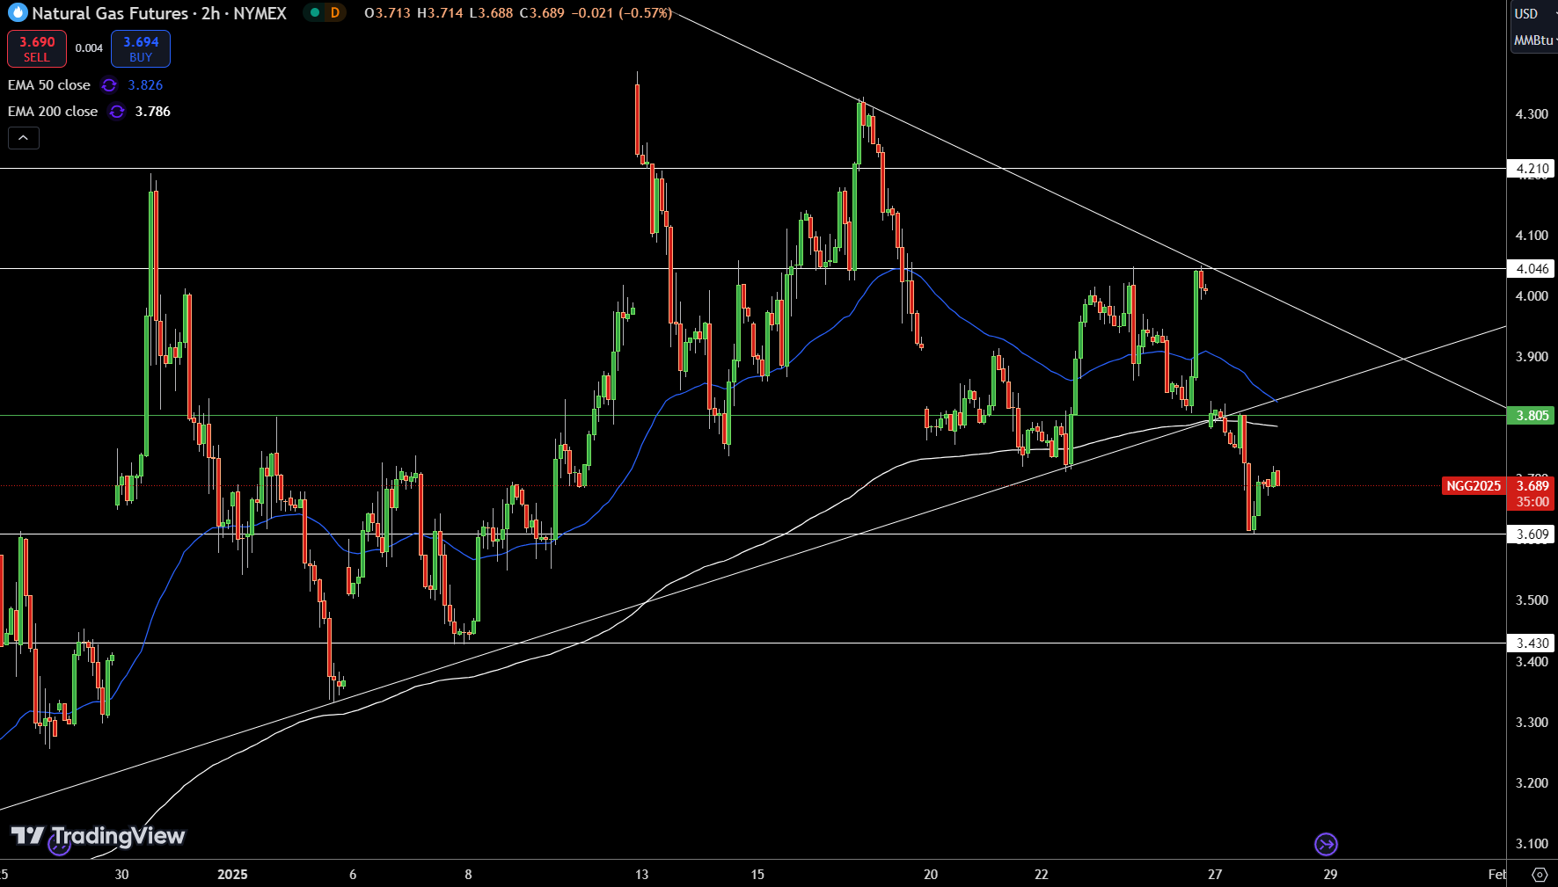Open the MMBtu unit dropdown

pyautogui.click(x=1534, y=40)
